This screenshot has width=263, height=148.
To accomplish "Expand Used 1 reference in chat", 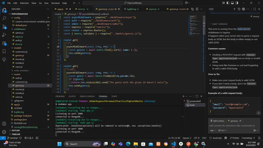I will [x=220, y=24].
